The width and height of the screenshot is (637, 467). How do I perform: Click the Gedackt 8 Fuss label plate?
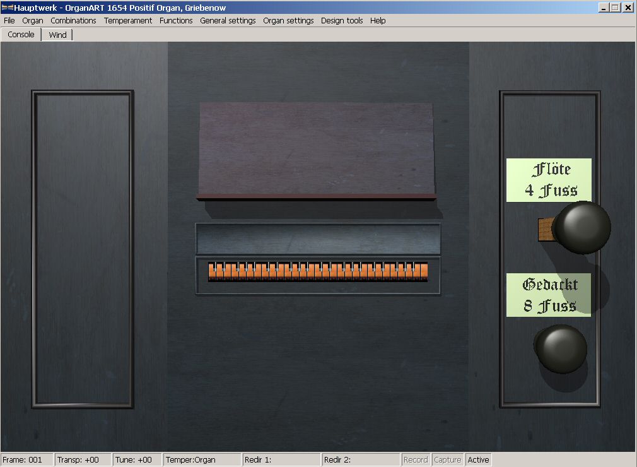(x=549, y=294)
